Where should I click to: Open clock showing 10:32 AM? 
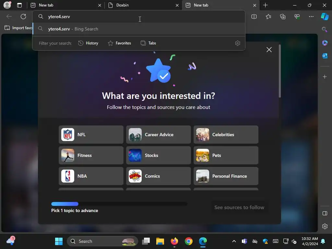click(x=310, y=241)
